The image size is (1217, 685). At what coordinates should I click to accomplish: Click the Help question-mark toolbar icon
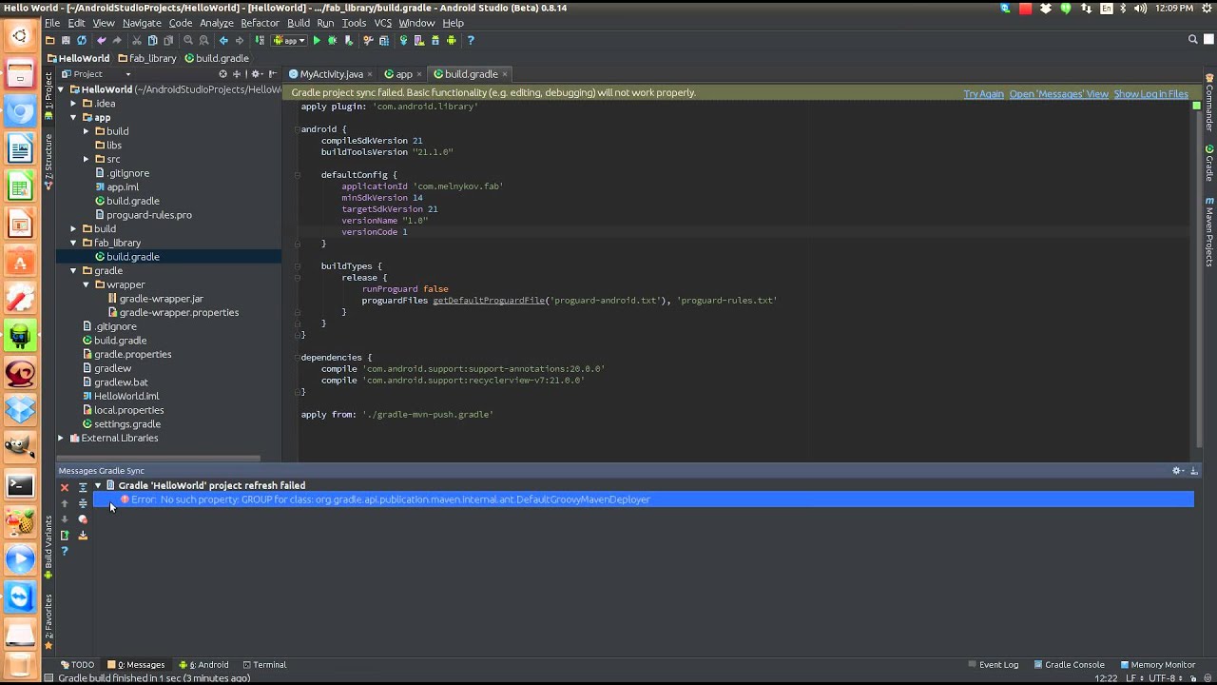pos(471,40)
